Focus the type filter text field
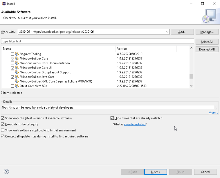The image size is (220, 178). pos(97,41)
